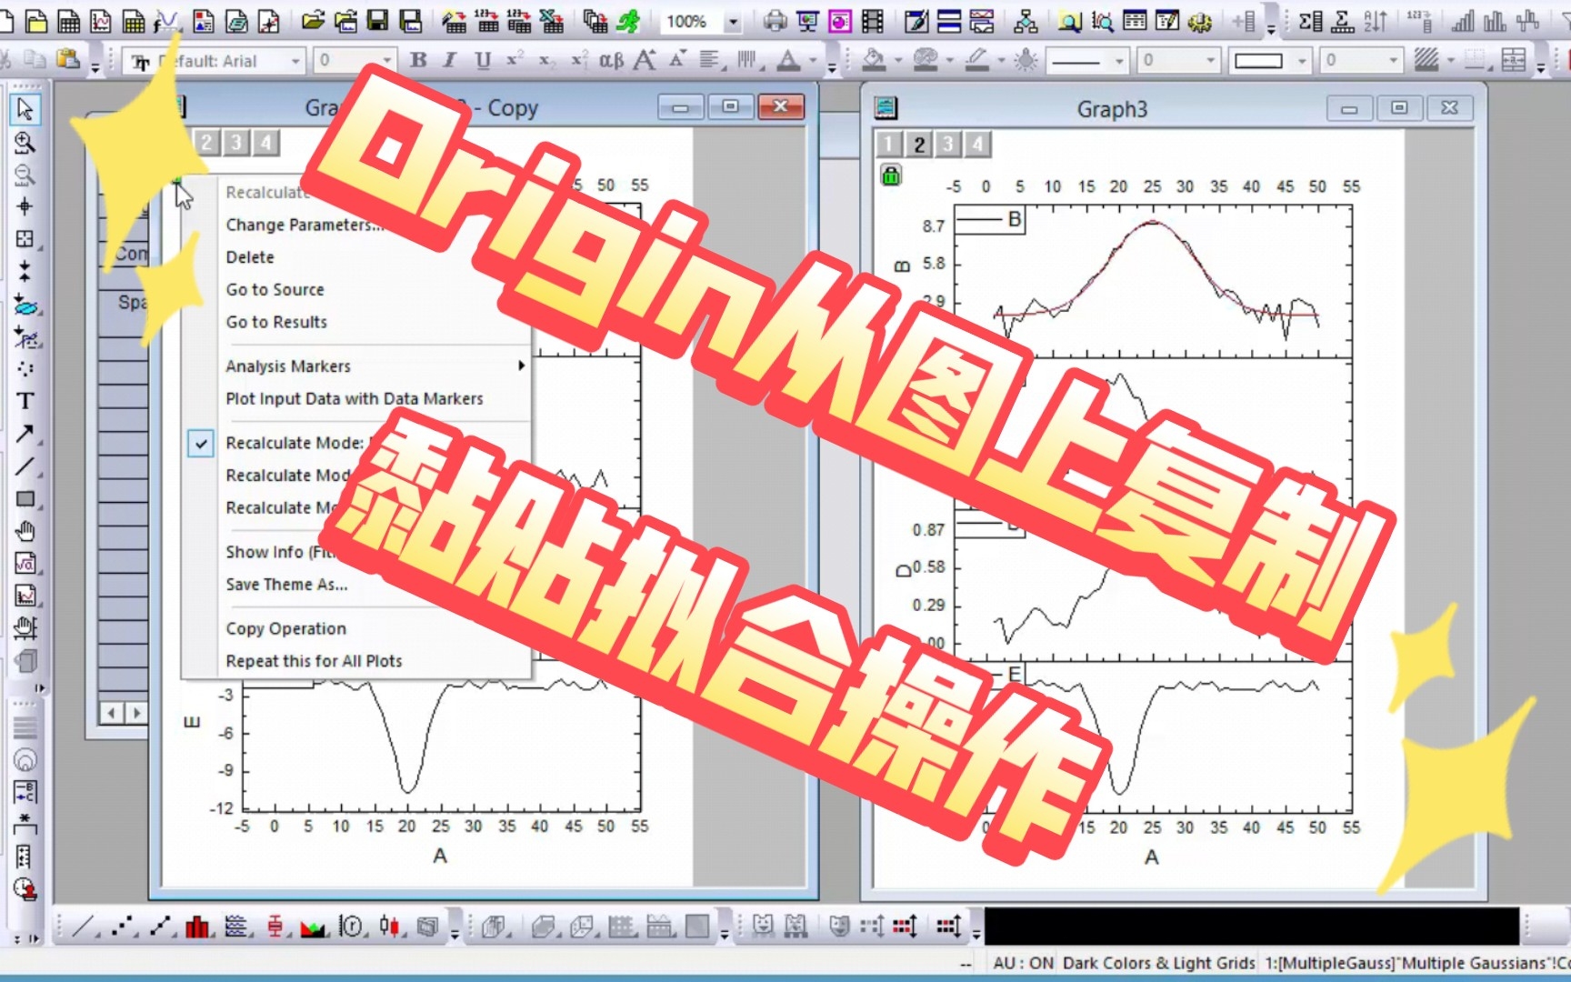
Task: Click Dark Colors & Light Grids status entry
Action: coord(1159,963)
